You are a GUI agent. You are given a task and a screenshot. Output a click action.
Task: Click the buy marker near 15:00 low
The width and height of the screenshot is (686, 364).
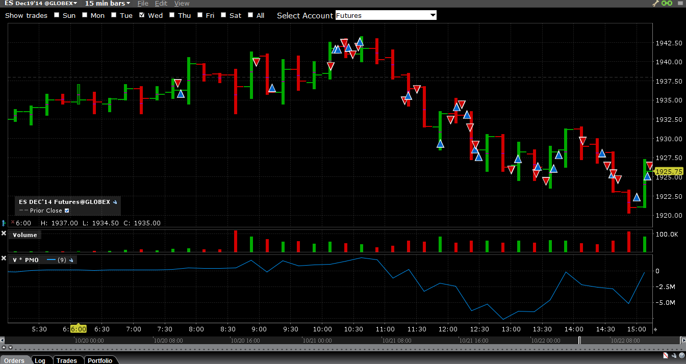(637, 197)
